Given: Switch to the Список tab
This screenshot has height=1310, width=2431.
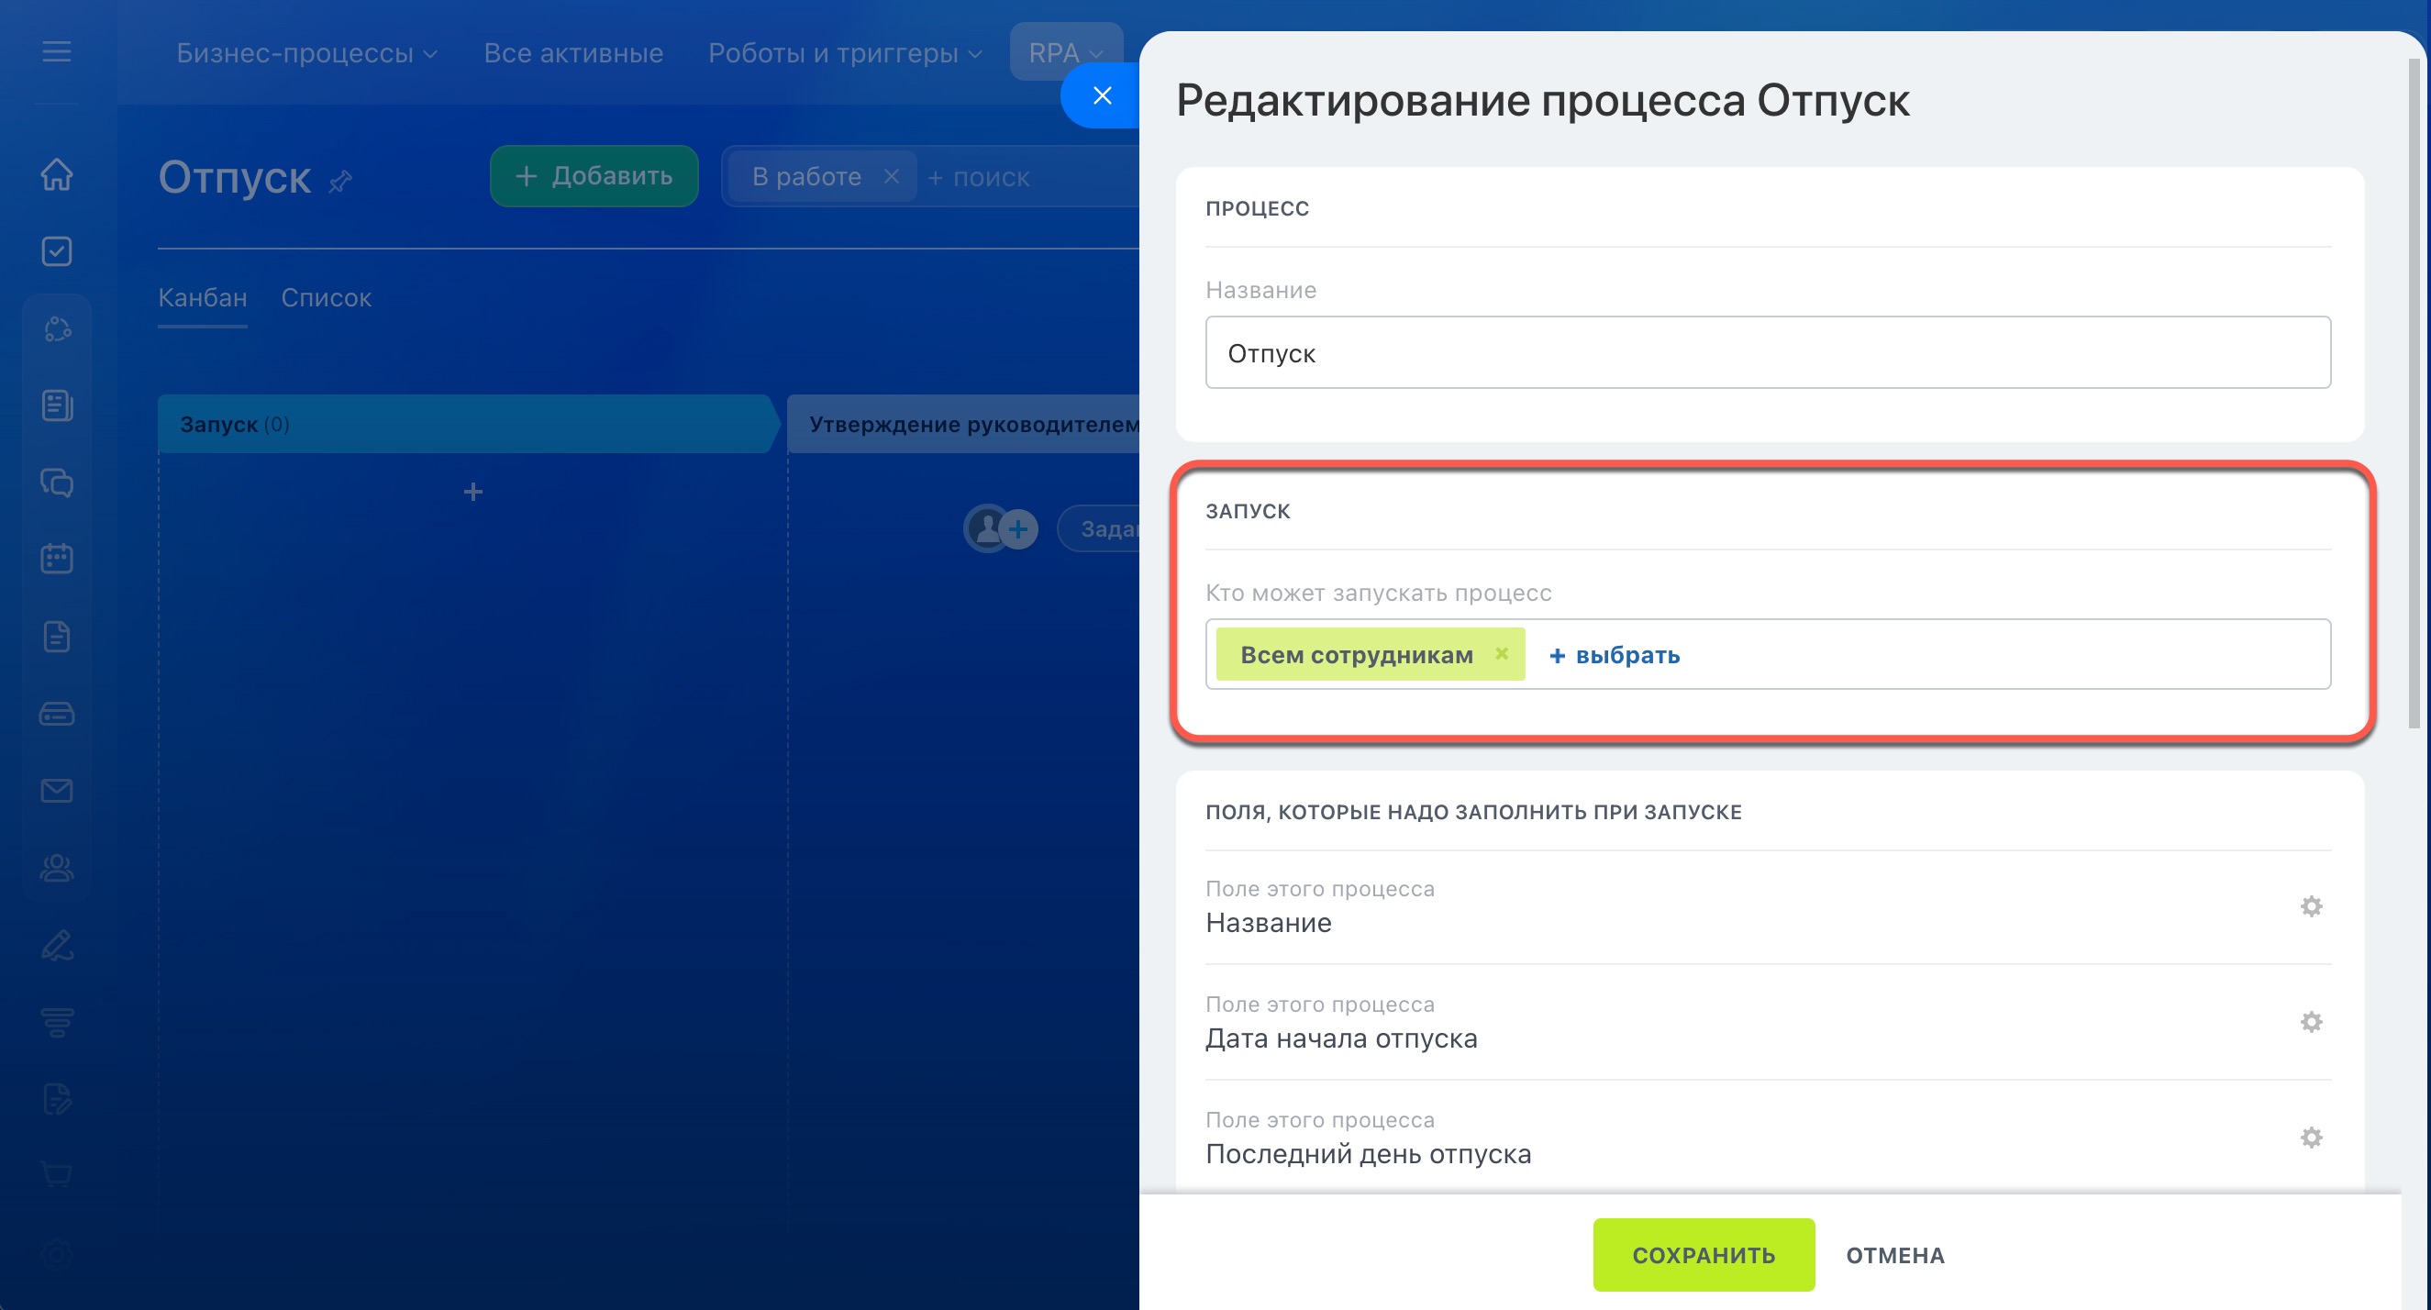Looking at the screenshot, I should click(x=326, y=297).
